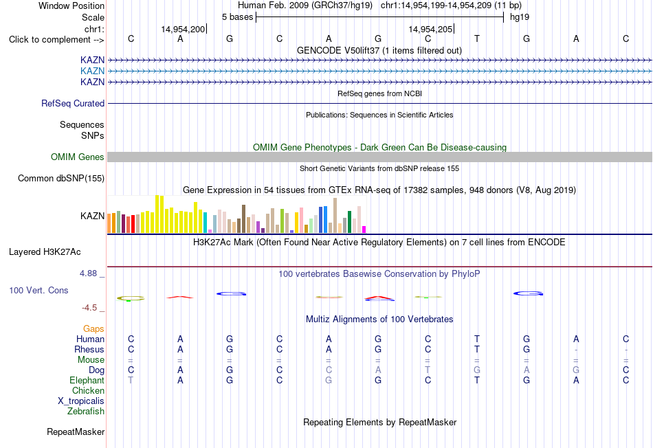
Task: Select the Scale track label
Action: [93, 17]
